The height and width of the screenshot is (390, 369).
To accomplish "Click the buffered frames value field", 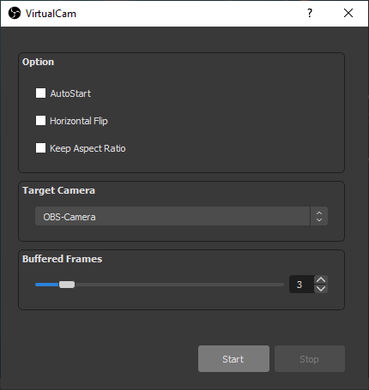I will click(302, 285).
